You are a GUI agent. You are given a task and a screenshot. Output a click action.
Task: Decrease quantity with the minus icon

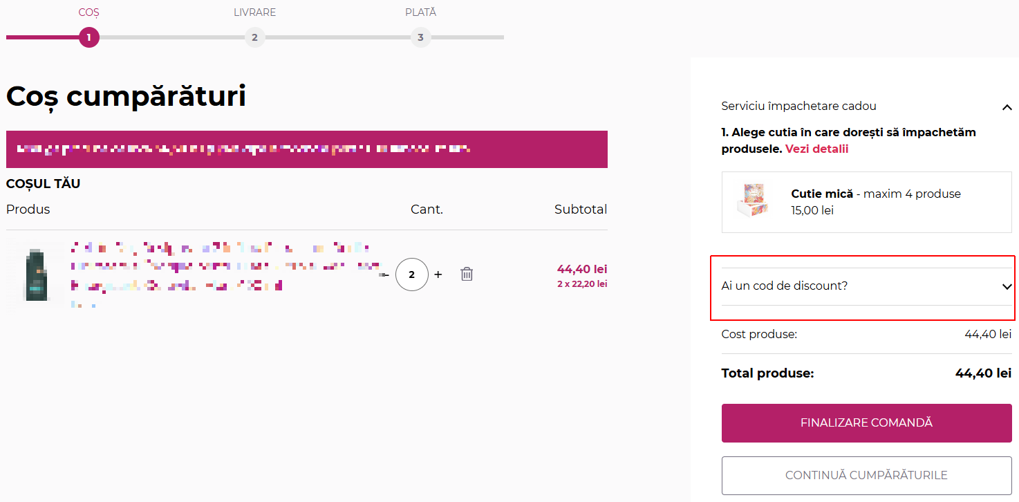pos(385,275)
